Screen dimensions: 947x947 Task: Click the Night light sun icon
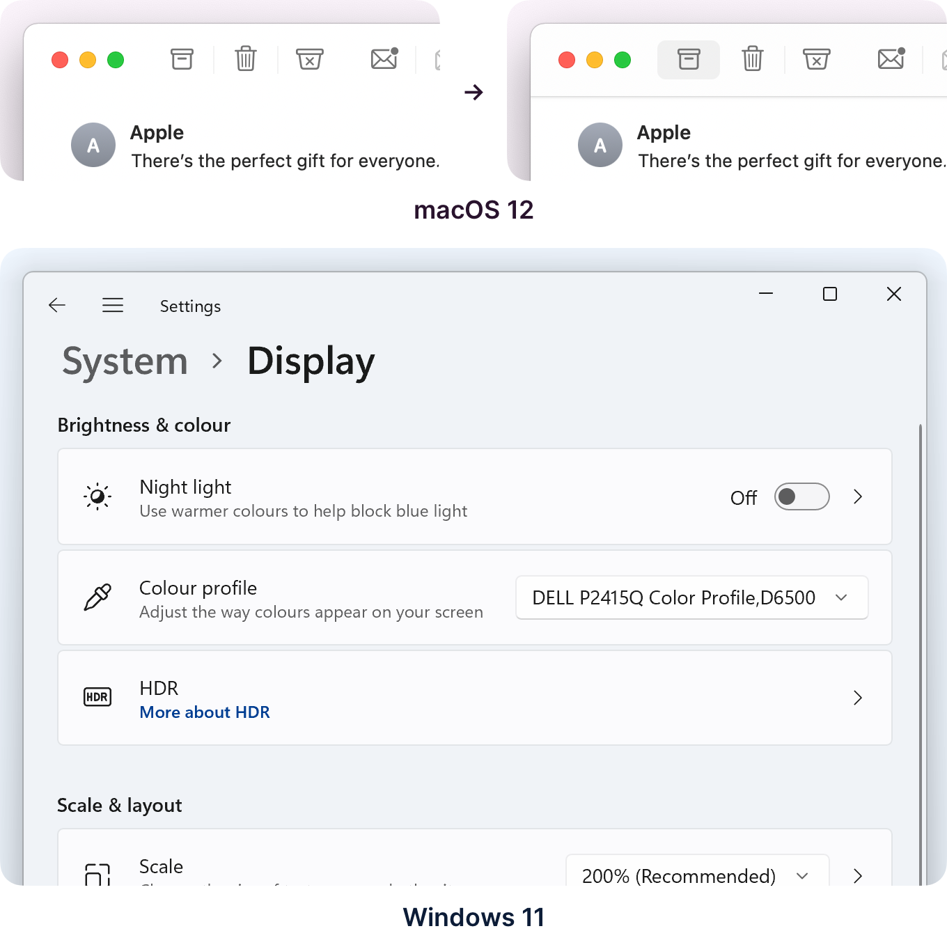tap(97, 496)
